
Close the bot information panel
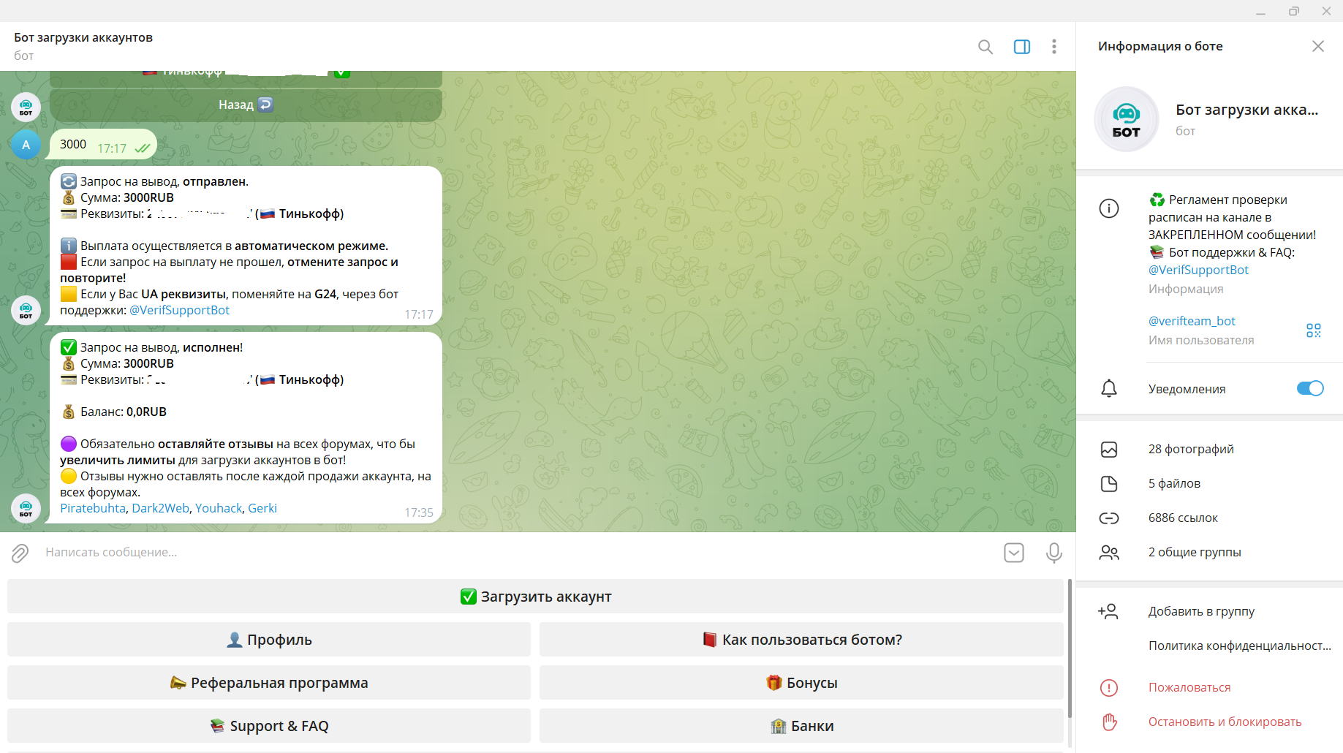(1317, 46)
